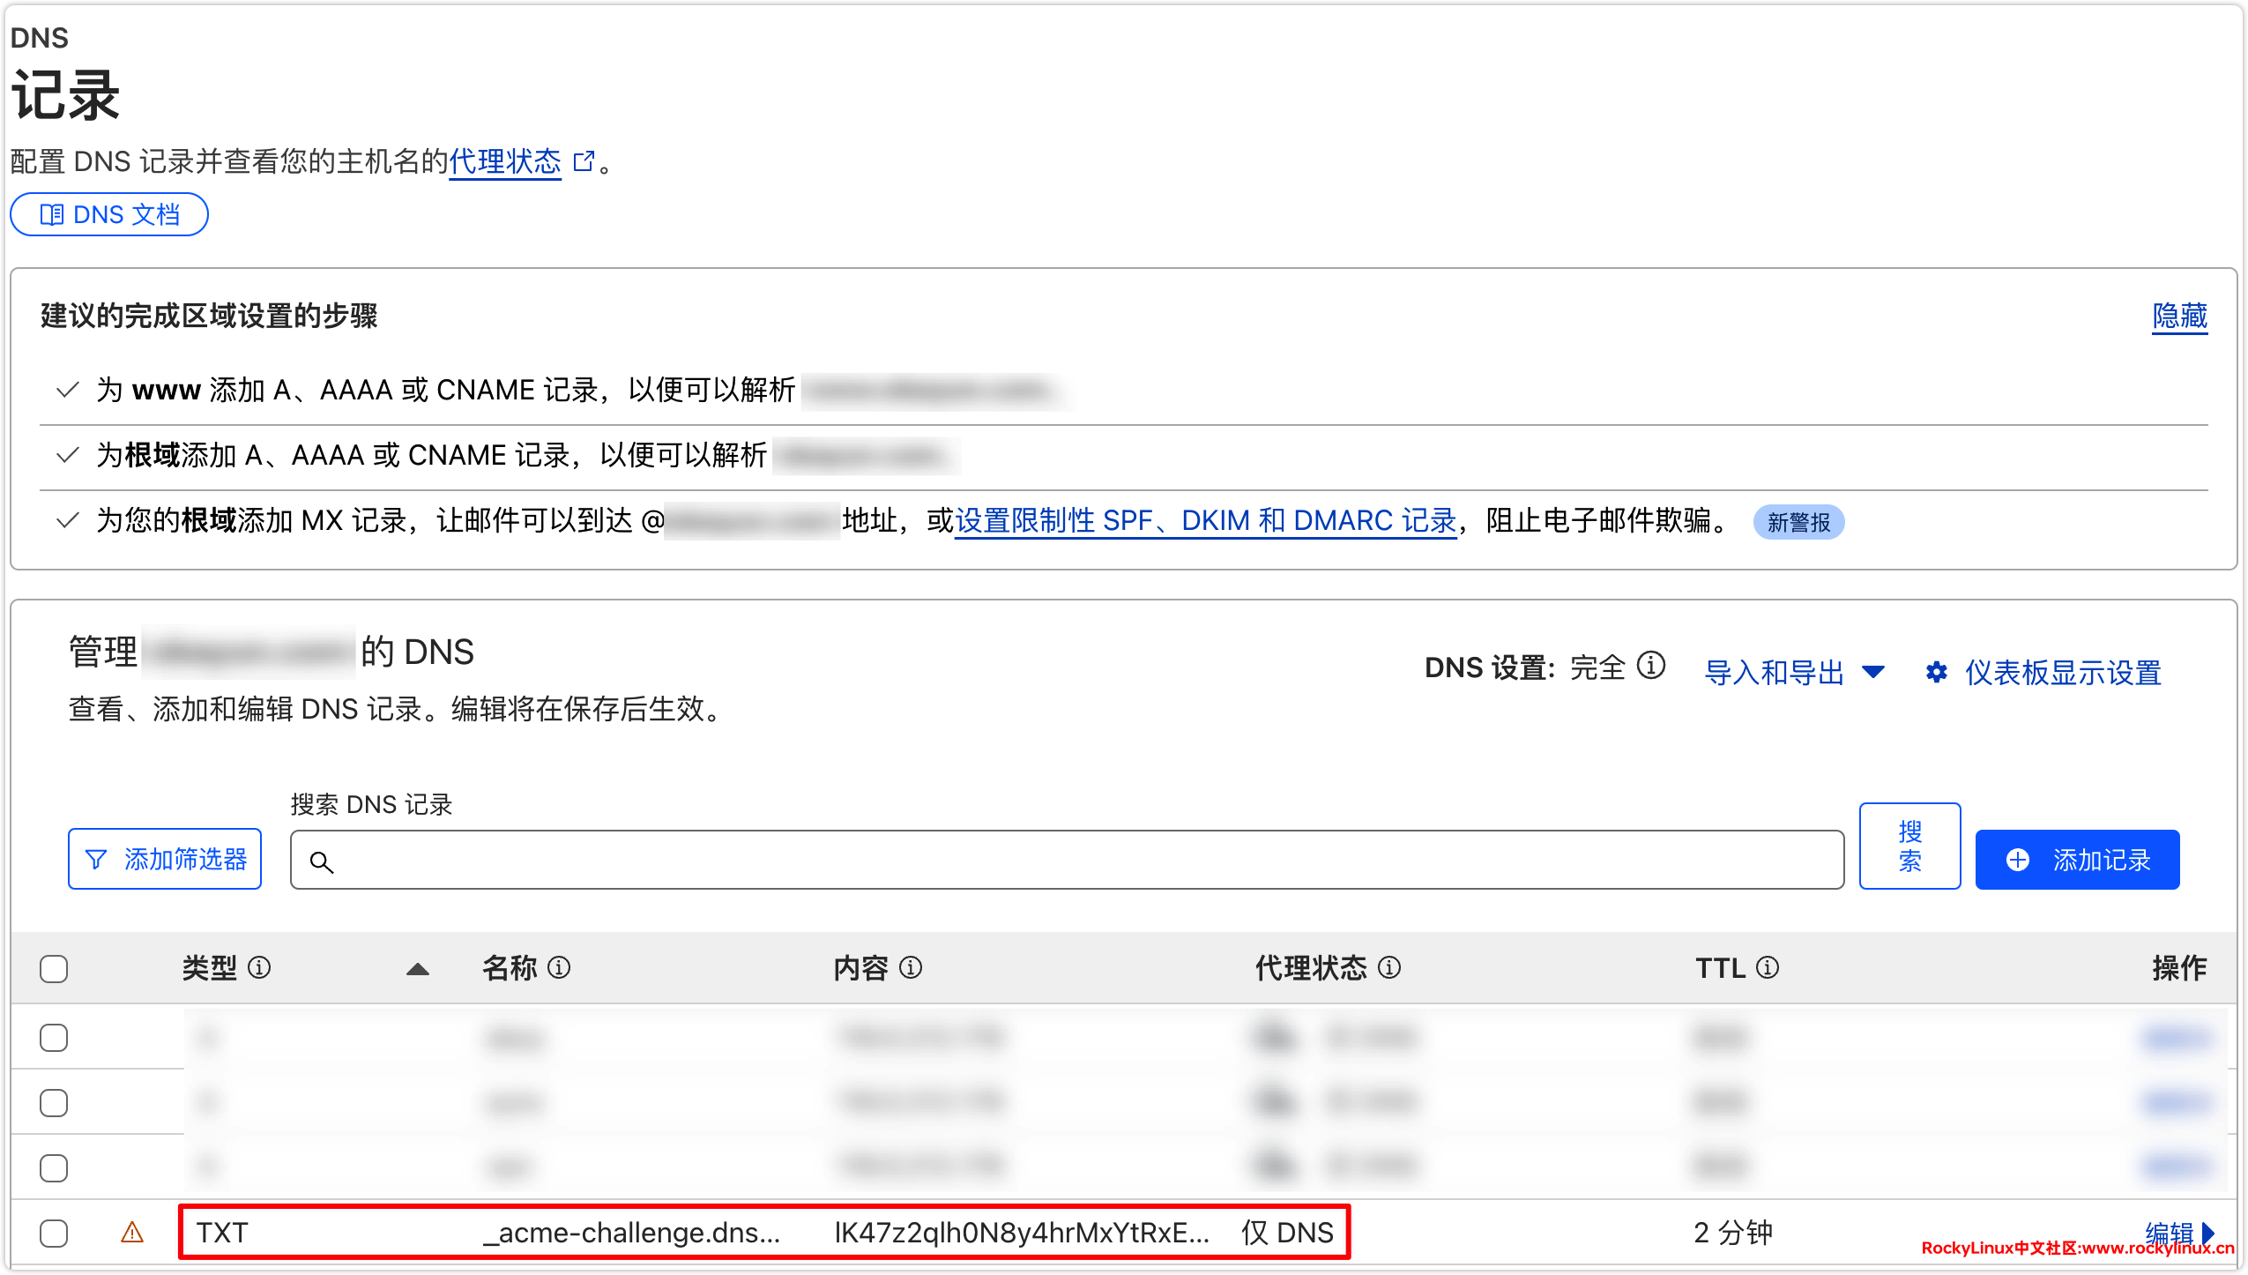The image size is (2248, 1275).
Task: Click the orange warning icon on TXT row
Action: click(132, 1232)
